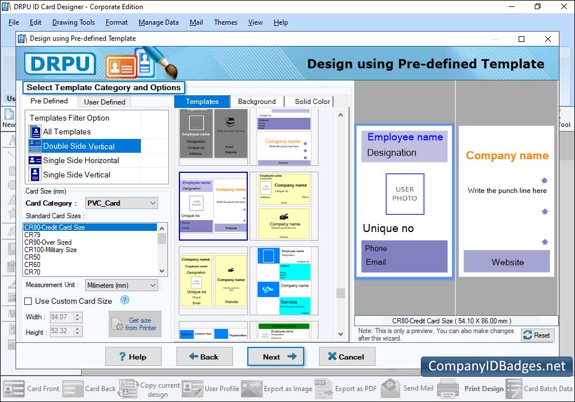Click Copy current design icon
Screen dimensions: 575x402
[x=128, y=389]
